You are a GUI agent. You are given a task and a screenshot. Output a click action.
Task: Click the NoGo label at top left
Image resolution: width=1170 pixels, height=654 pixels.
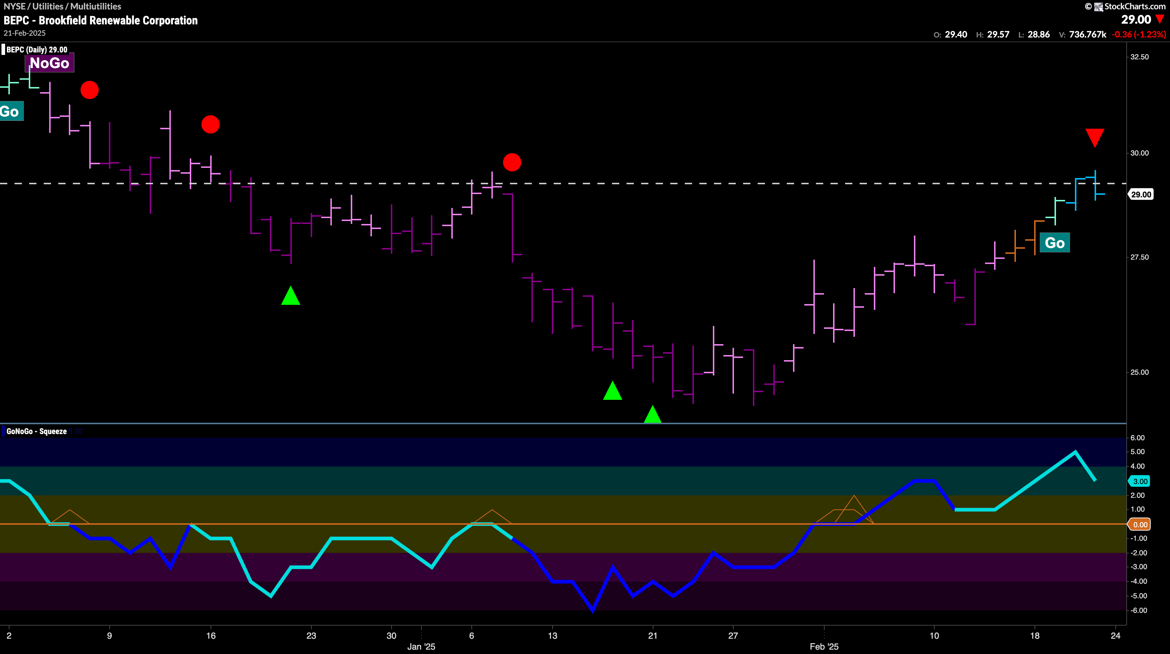(49, 63)
